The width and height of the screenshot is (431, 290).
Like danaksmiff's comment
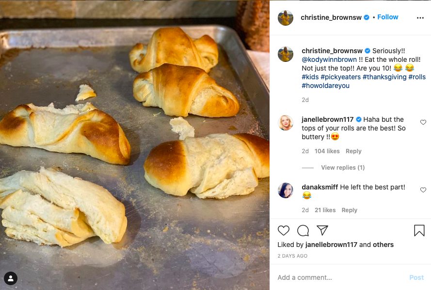point(423,190)
